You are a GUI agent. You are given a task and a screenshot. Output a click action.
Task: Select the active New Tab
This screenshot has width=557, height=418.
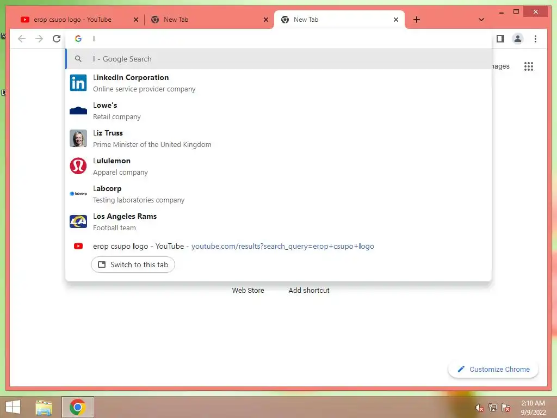[x=339, y=20]
